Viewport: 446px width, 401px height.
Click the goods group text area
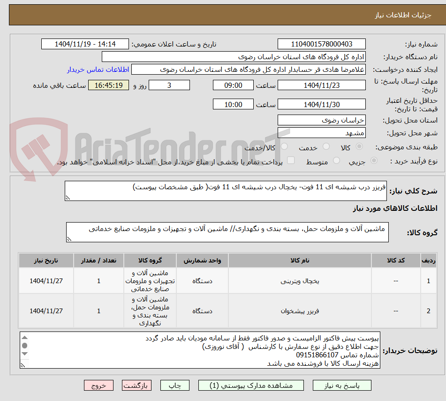[x=227, y=232]
